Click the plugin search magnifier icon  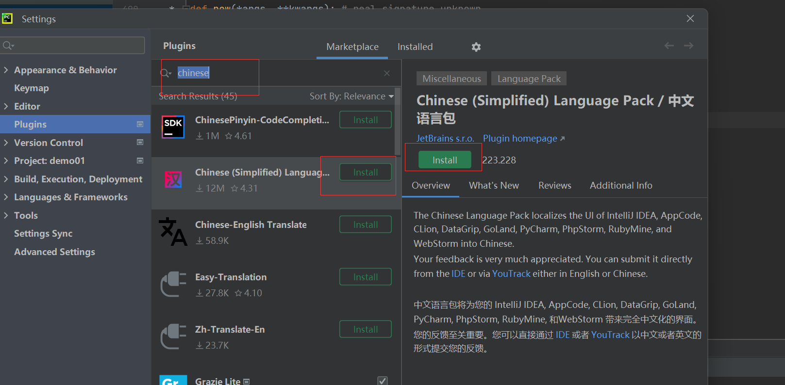point(166,73)
